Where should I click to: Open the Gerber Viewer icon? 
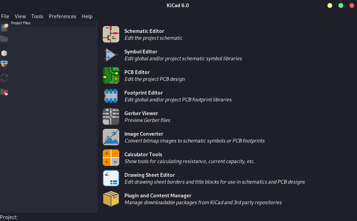111,116
